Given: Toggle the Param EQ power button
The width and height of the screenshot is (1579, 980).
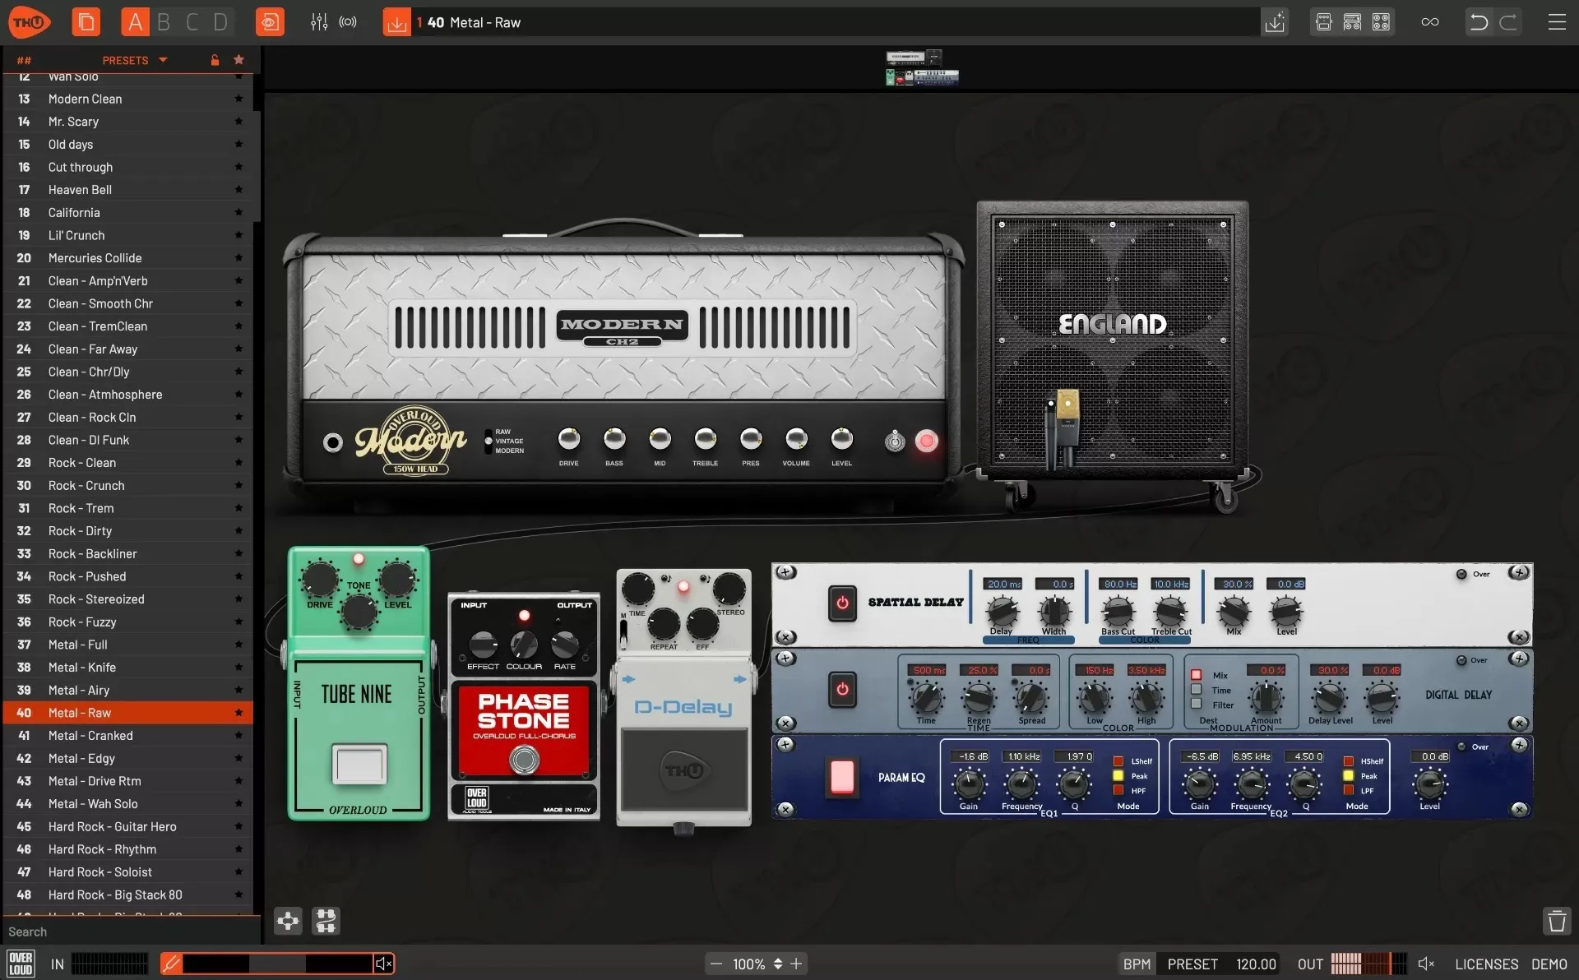Looking at the screenshot, I should (844, 776).
